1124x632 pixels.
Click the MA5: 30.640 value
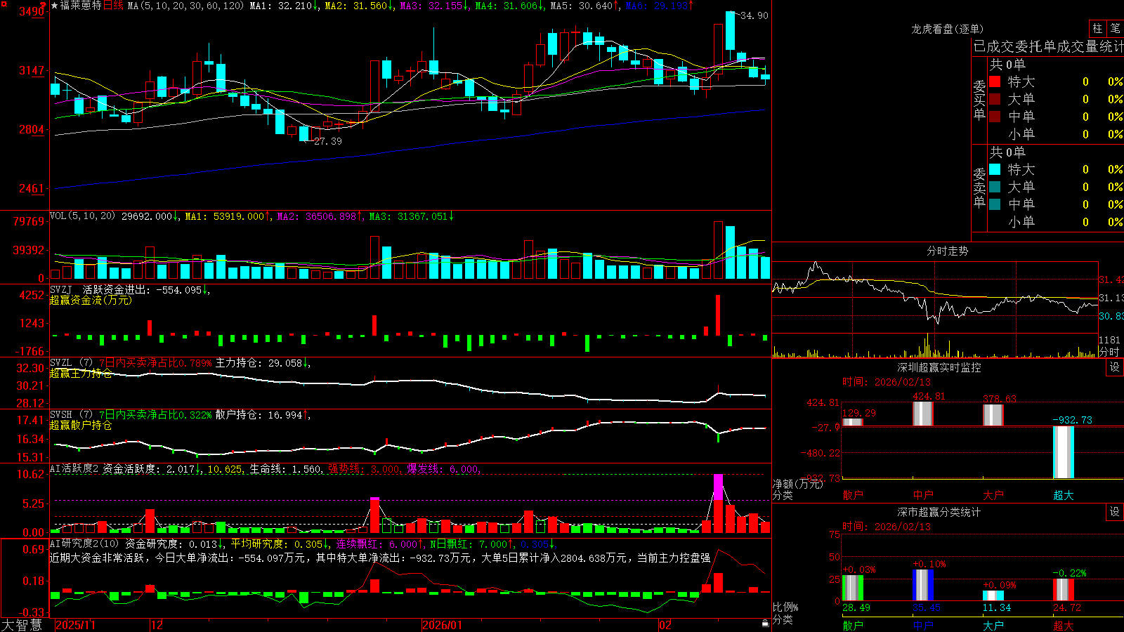tap(584, 6)
